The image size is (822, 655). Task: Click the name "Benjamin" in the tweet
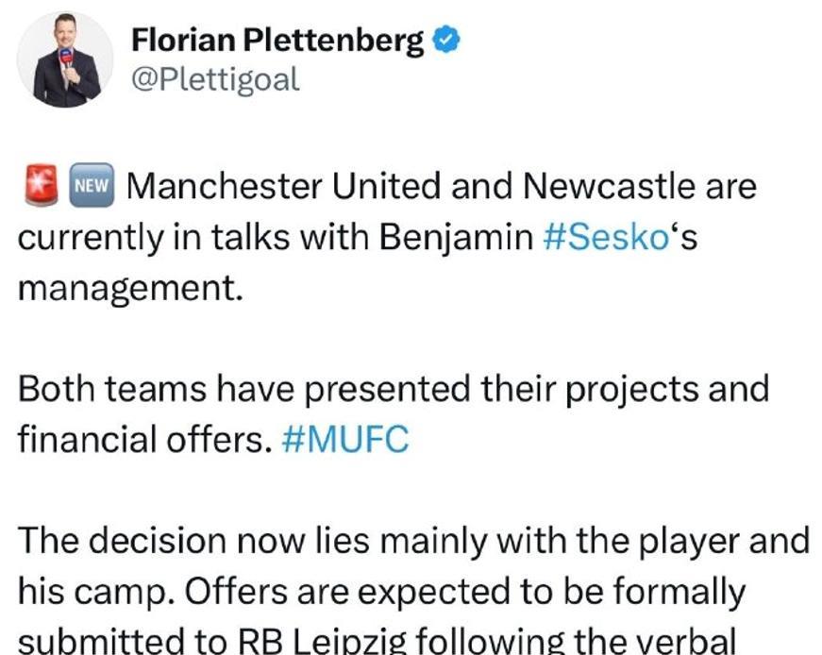pos(456,236)
